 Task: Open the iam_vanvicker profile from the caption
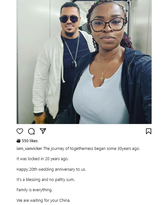[29, 149]
